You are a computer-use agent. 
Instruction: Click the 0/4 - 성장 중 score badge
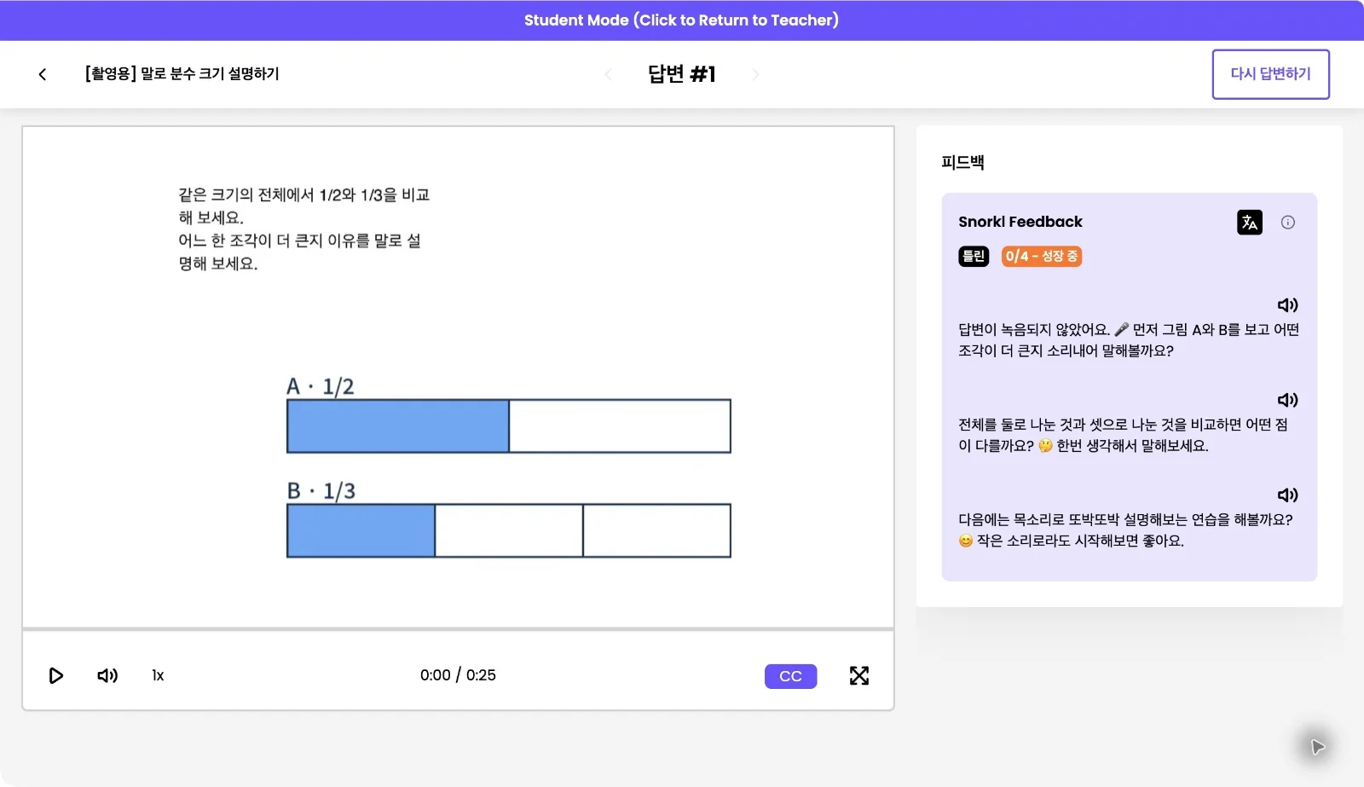1042,256
